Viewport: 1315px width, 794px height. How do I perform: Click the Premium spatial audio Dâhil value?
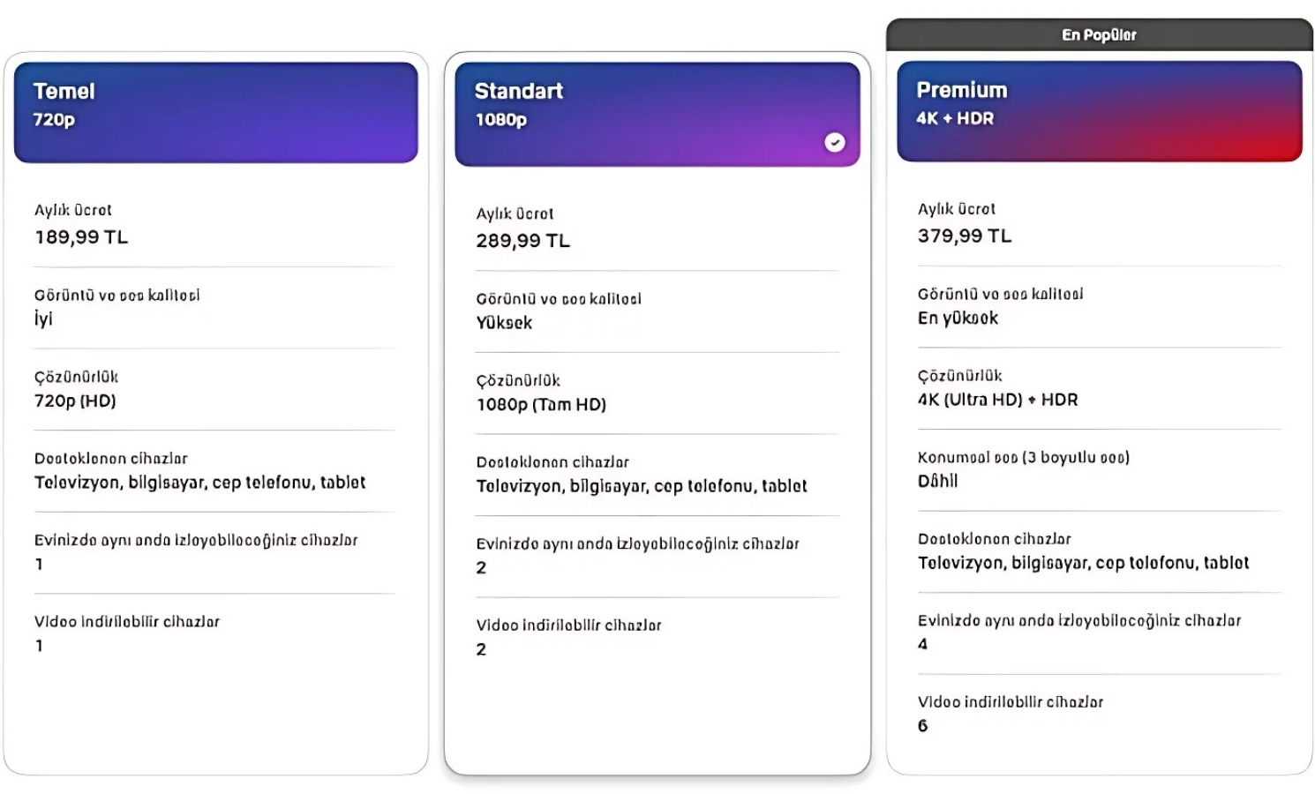click(937, 481)
